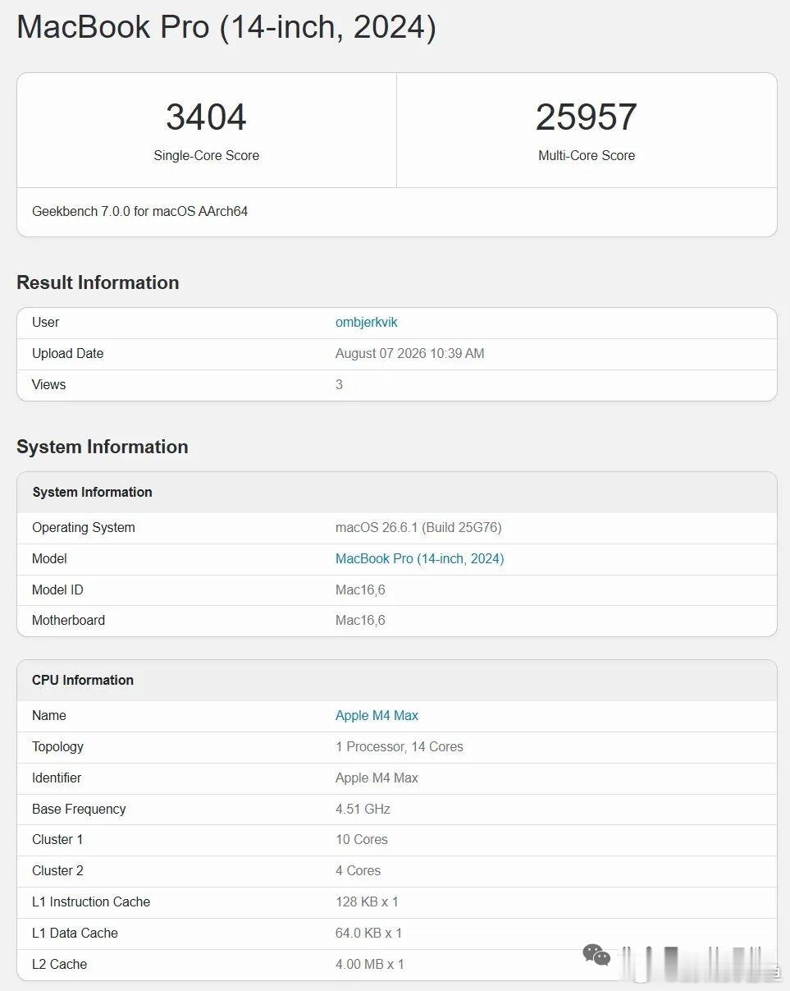Click the L1 Data Cache value 64.0 KB x 1

(x=368, y=933)
